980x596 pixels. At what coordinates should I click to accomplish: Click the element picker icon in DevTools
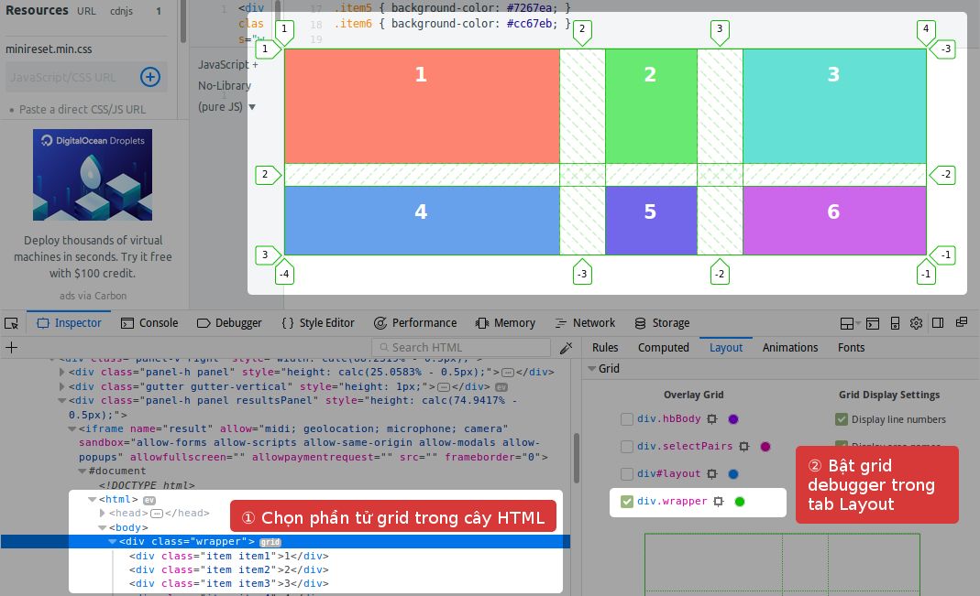[11, 323]
